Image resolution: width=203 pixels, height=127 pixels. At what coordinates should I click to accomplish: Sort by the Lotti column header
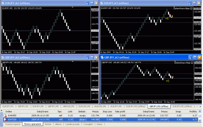68,112
